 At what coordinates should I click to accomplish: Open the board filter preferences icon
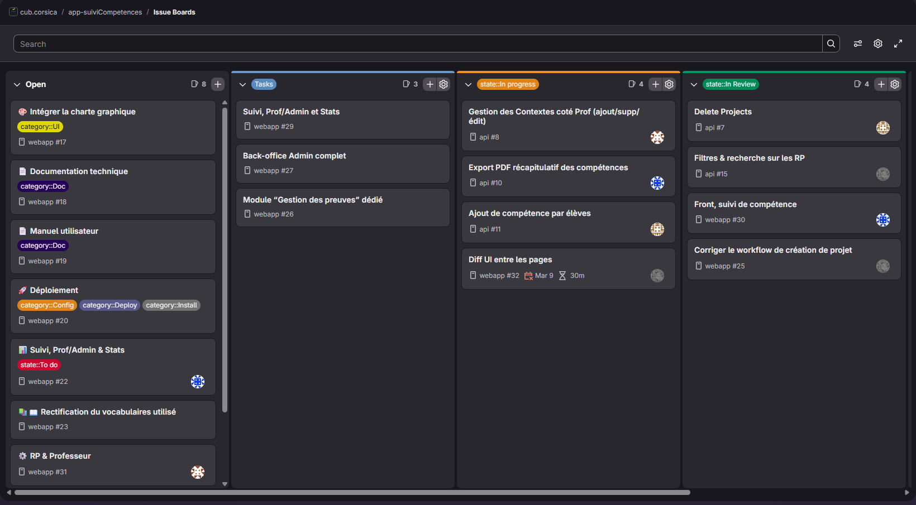(858, 44)
